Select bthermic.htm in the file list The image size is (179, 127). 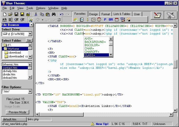tap(15, 65)
